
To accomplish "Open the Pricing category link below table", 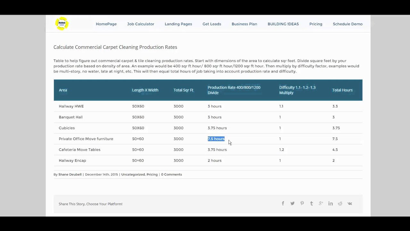I will click(x=152, y=175).
